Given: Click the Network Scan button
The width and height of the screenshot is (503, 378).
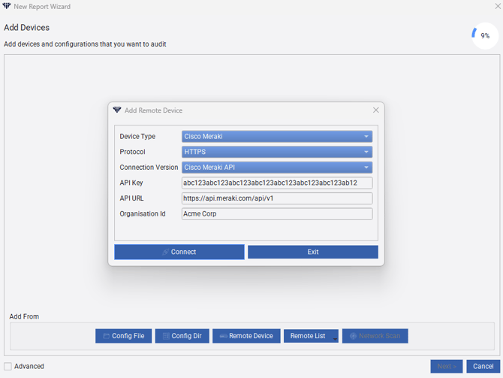Looking at the screenshot, I should [375, 336].
